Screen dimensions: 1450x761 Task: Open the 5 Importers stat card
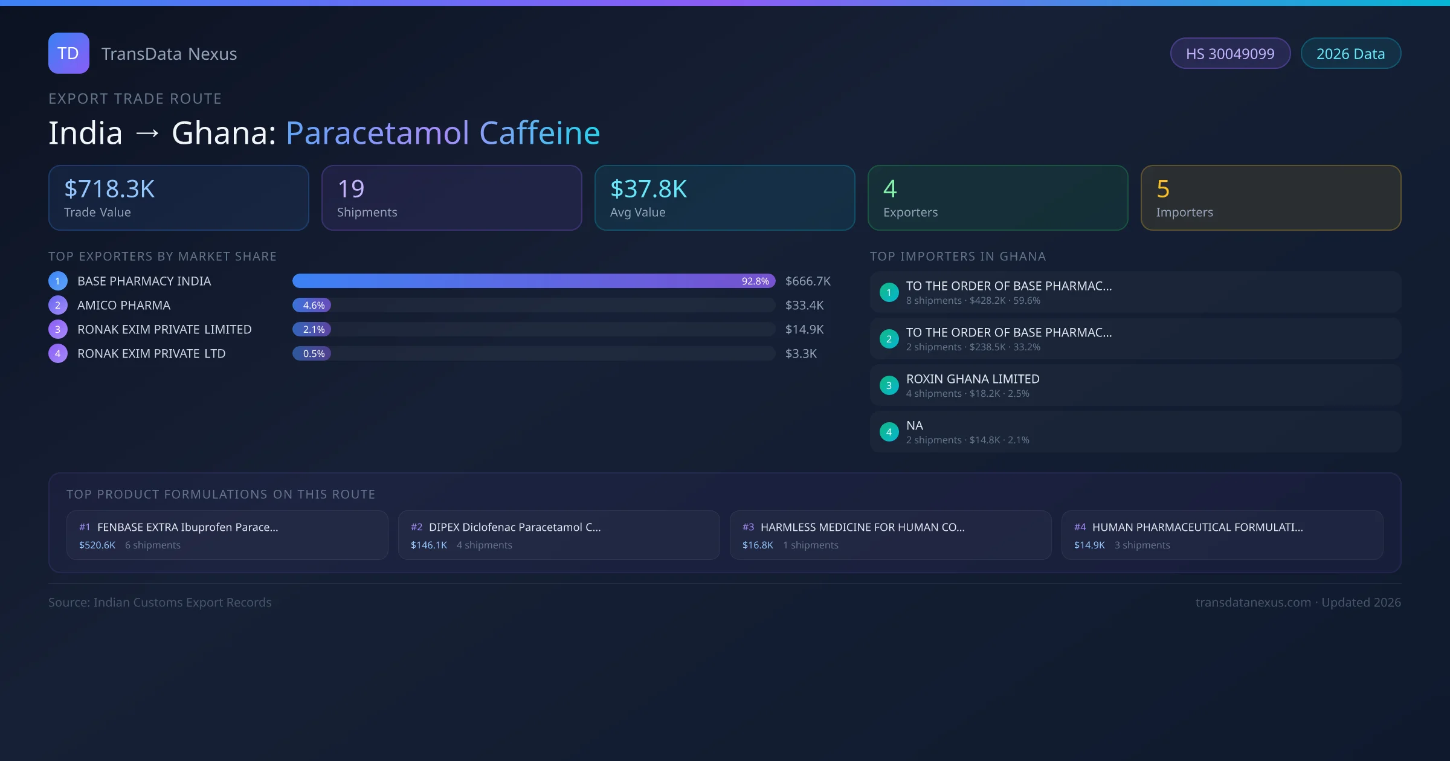[x=1271, y=198]
